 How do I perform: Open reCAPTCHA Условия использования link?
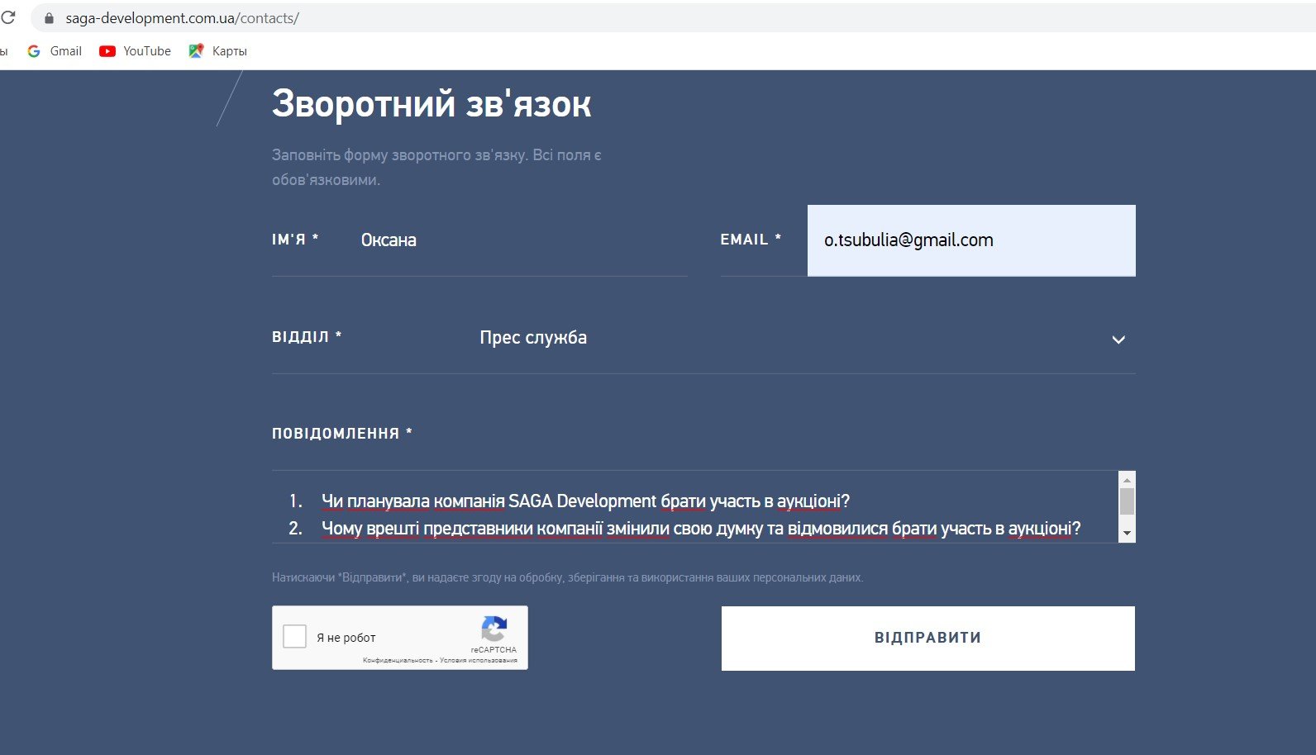[x=479, y=661]
